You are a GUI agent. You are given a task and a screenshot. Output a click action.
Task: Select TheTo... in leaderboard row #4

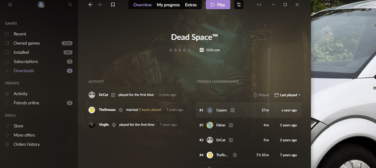tap(222, 155)
